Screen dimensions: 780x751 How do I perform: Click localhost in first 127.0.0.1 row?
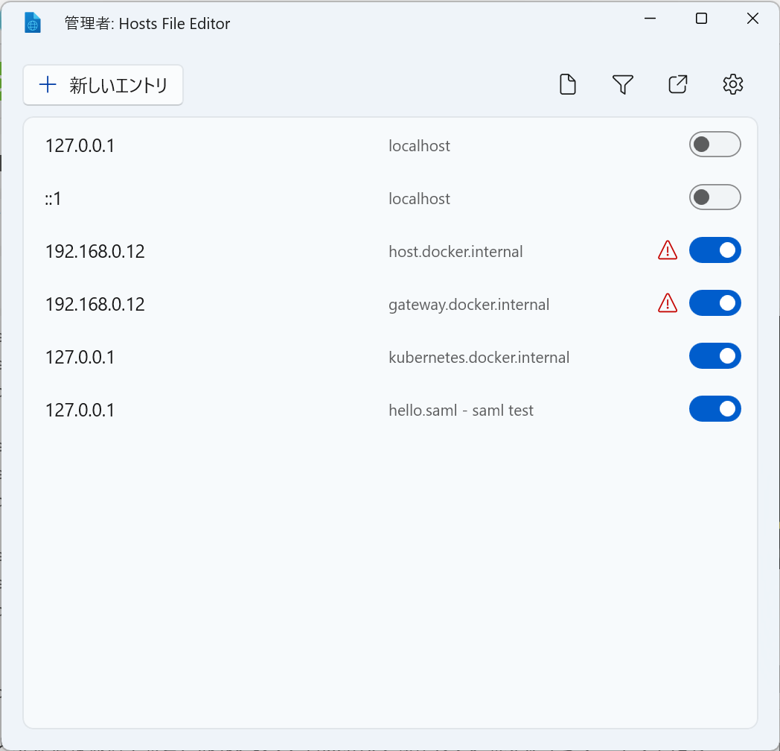[x=419, y=146]
